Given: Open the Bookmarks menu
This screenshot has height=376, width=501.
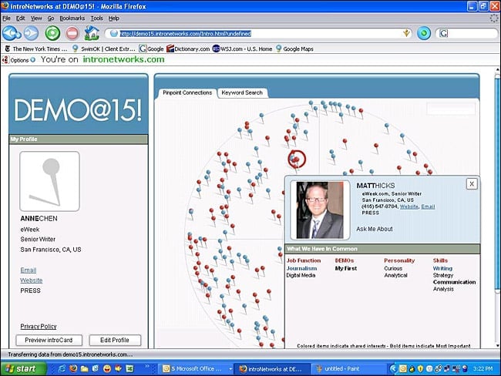Looking at the screenshot, I should (x=72, y=18).
